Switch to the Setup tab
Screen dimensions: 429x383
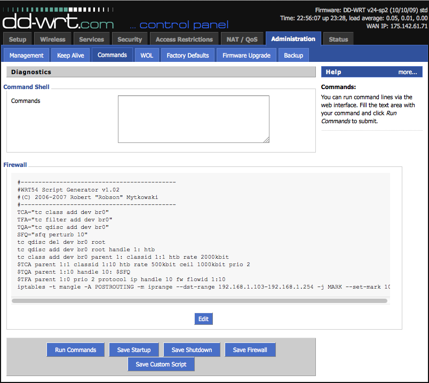pos(17,38)
